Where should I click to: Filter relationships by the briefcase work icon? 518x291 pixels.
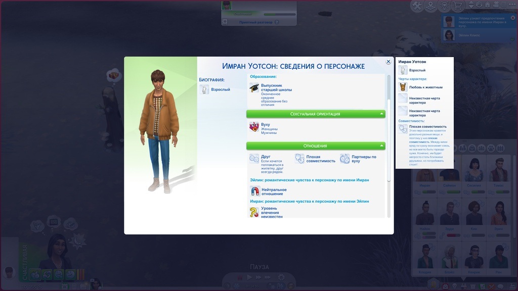472,148
